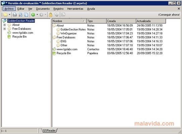Click the gray forward arrow icon

point(41,15)
